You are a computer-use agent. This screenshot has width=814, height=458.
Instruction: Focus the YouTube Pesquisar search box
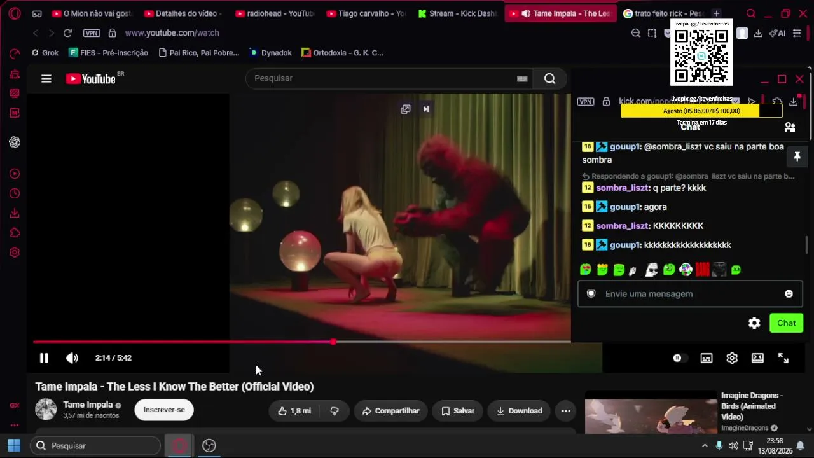[382, 78]
